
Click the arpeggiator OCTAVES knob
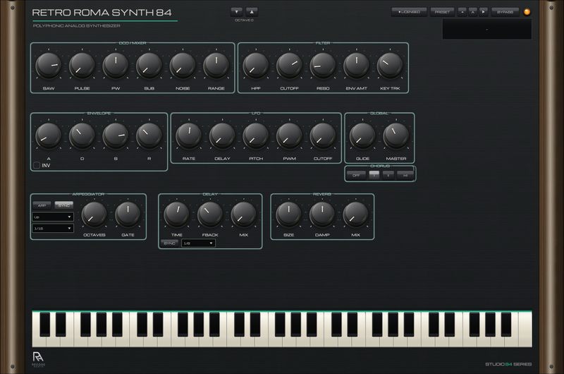[94, 215]
